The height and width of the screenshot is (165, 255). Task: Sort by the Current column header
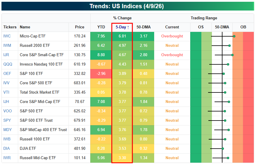click(172, 27)
